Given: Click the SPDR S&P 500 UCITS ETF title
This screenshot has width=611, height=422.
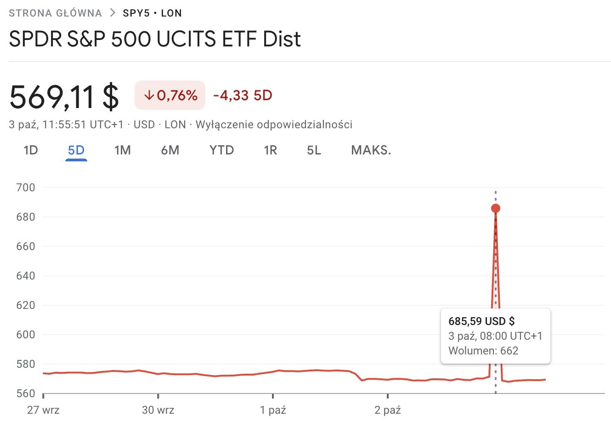Looking at the screenshot, I should 155,39.
